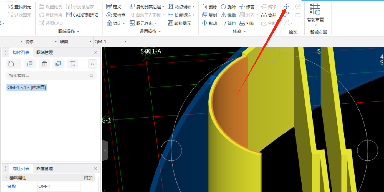Click 延伸 extend tool
The image size is (384, 192).
(x=228, y=23)
